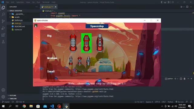Open the Edit menu
Screen dimensions: 194x109
[x=12, y=2]
